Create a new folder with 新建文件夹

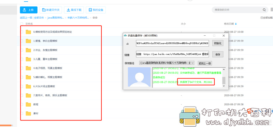pyautogui.click(x=51, y=10)
